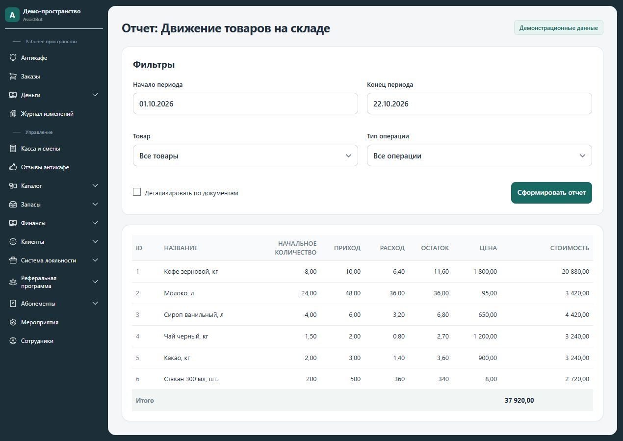Click the Запасы stock icon

13,205
